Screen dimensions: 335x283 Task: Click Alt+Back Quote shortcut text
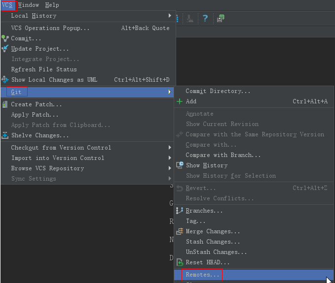(145, 28)
